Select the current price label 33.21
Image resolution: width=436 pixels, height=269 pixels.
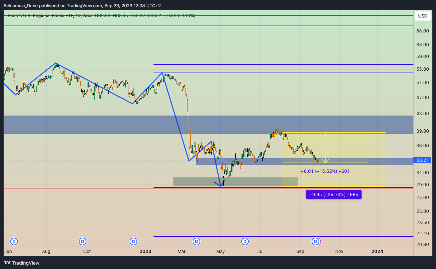pos(422,160)
